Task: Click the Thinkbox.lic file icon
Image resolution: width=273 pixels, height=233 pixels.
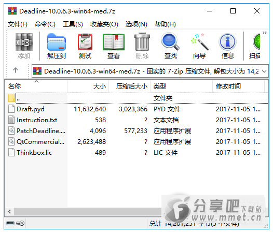Action: click(x=11, y=152)
